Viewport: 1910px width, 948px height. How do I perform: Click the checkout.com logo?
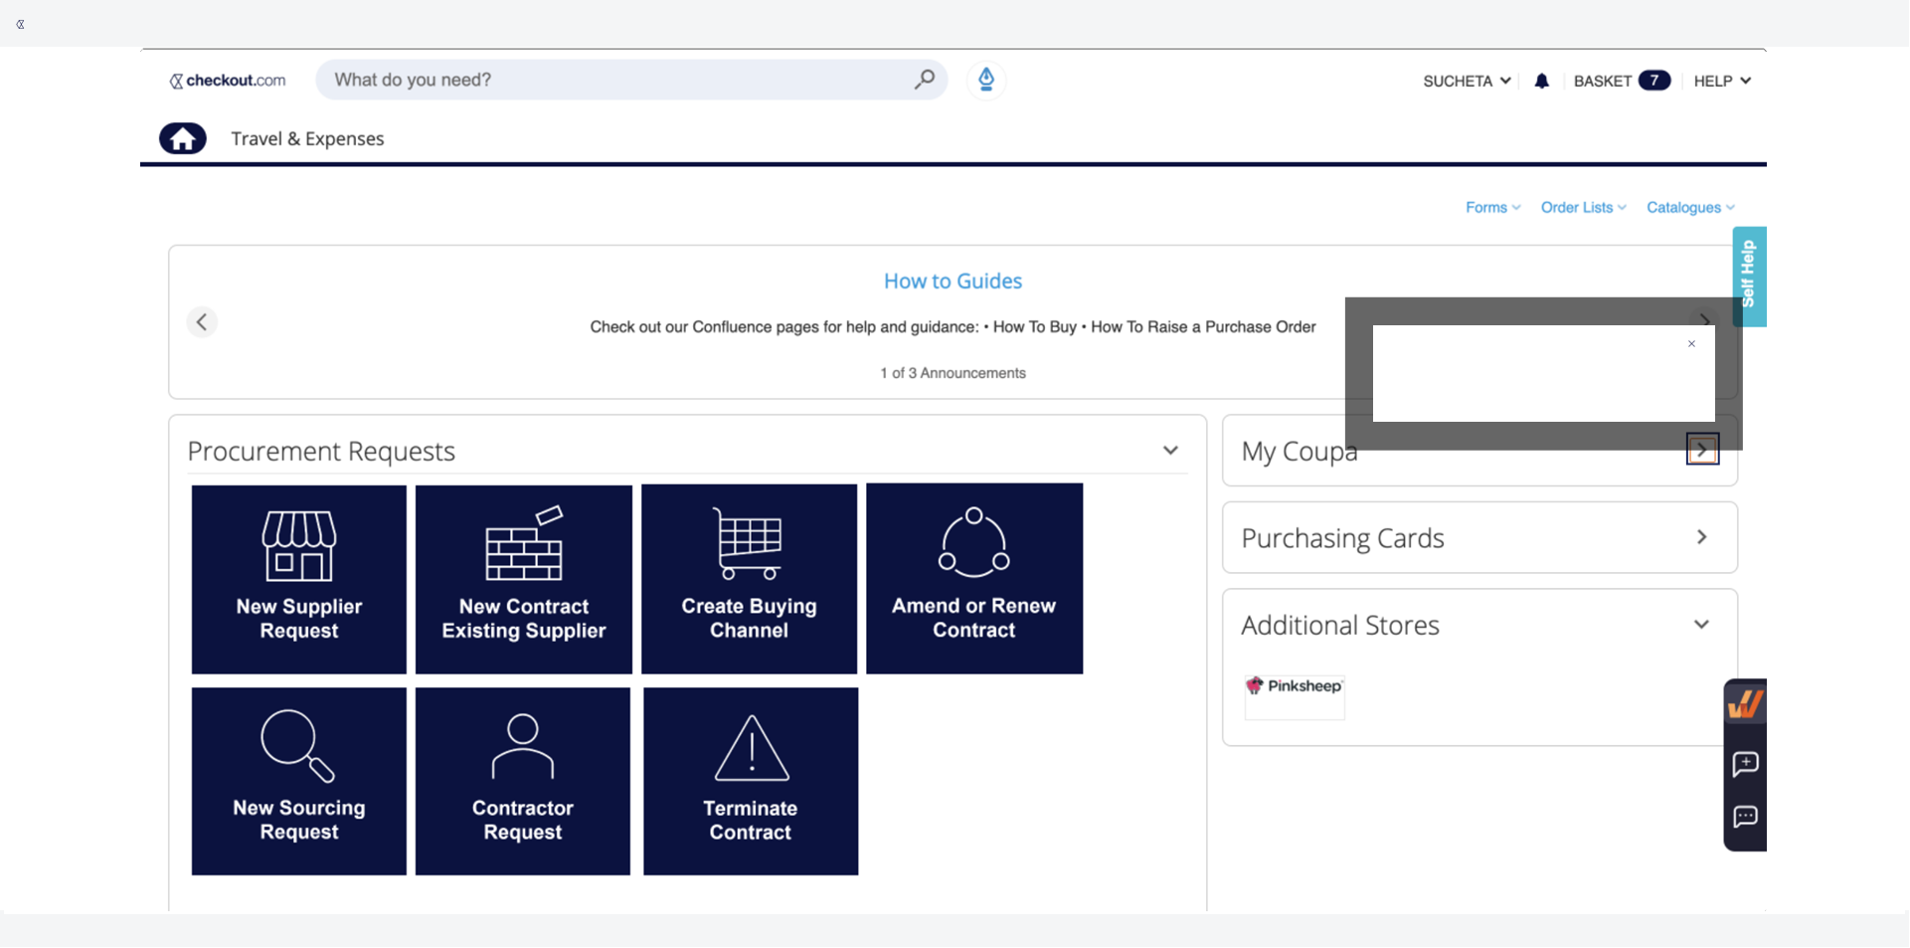pyautogui.click(x=228, y=81)
